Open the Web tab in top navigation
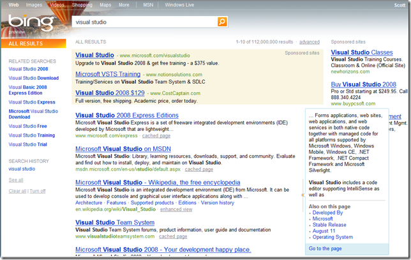The image size is (411, 260). [x=13, y=4]
